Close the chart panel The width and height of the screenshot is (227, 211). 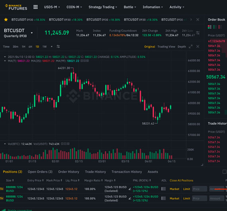click(x=198, y=47)
